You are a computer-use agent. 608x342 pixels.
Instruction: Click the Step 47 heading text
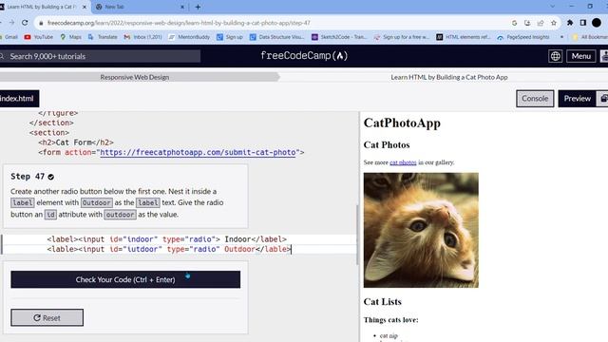[x=28, y=177]
